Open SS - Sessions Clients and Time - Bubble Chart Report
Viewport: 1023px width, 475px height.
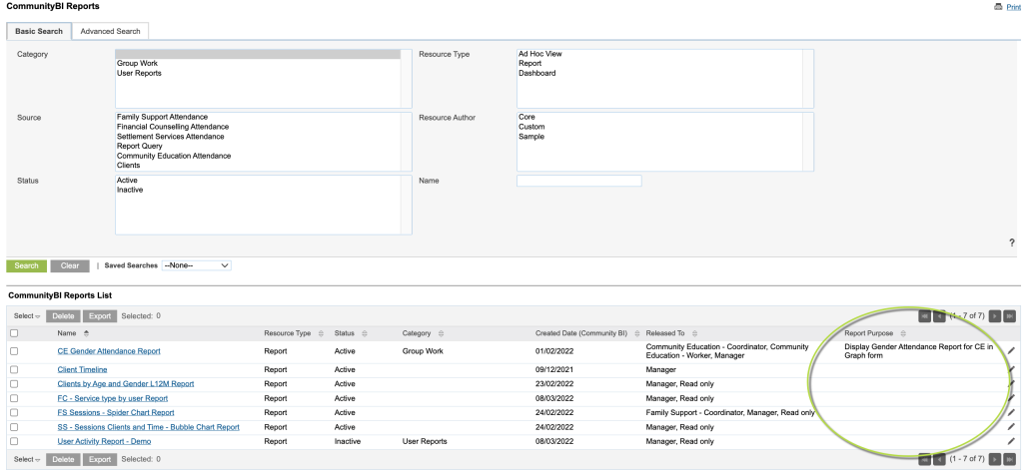pos(148,427)
